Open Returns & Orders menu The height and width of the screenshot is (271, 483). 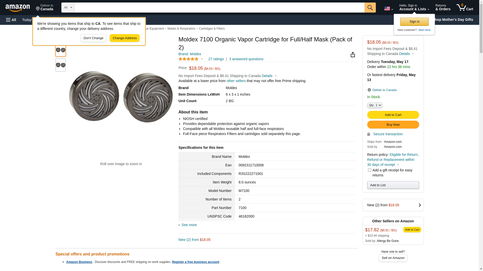click(x=443, y=8)
